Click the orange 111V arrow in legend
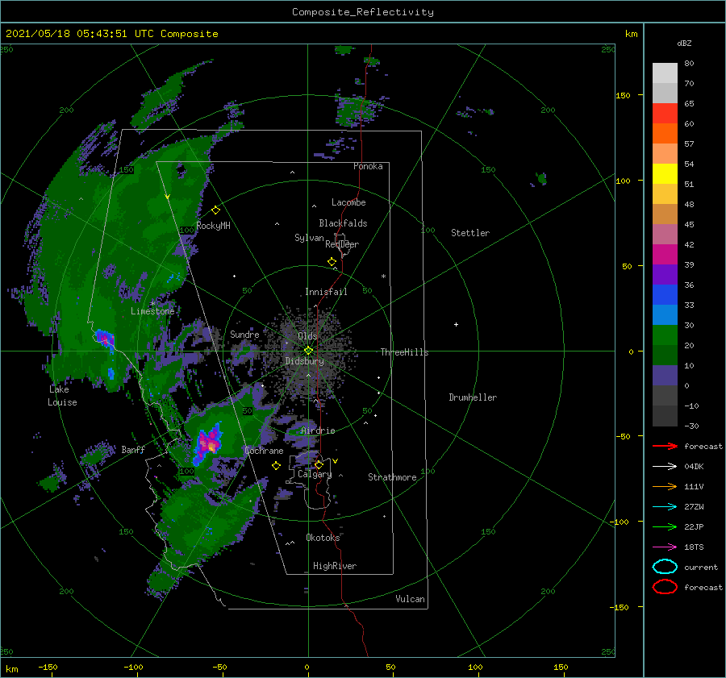 [x=665, y=486]
